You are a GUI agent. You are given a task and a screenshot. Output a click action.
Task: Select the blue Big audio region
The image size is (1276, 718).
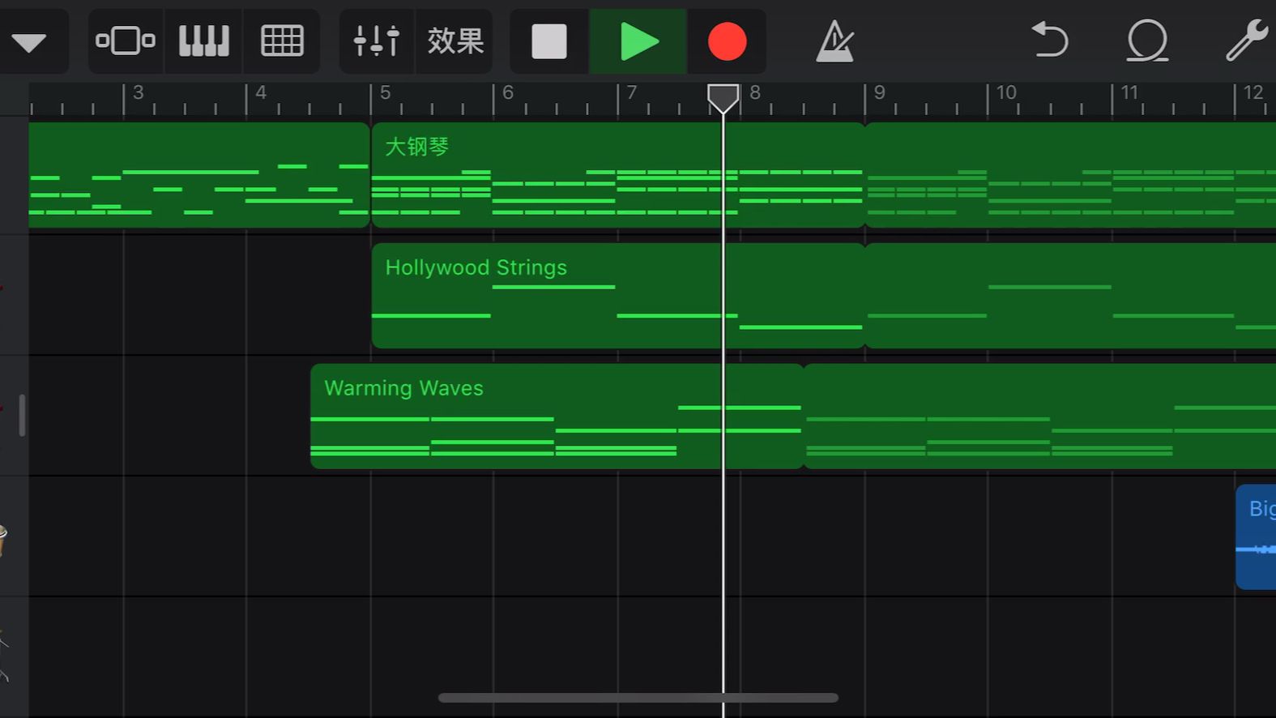tap(1256, 537)
